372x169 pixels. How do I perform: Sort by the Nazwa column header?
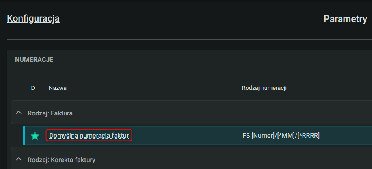[58, 88]
